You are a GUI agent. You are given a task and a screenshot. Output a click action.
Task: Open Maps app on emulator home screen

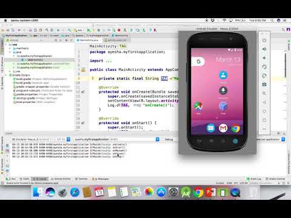198,106
